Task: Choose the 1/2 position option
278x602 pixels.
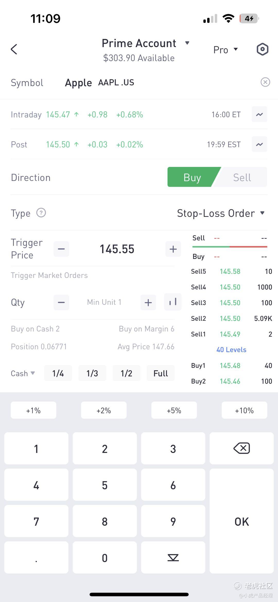Action: (126, 373)
